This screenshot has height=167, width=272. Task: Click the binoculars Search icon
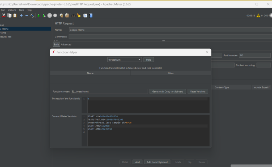tap(73, 16)
